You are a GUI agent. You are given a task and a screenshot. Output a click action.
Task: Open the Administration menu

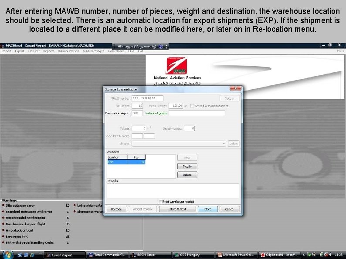click(x=68, y=51)
